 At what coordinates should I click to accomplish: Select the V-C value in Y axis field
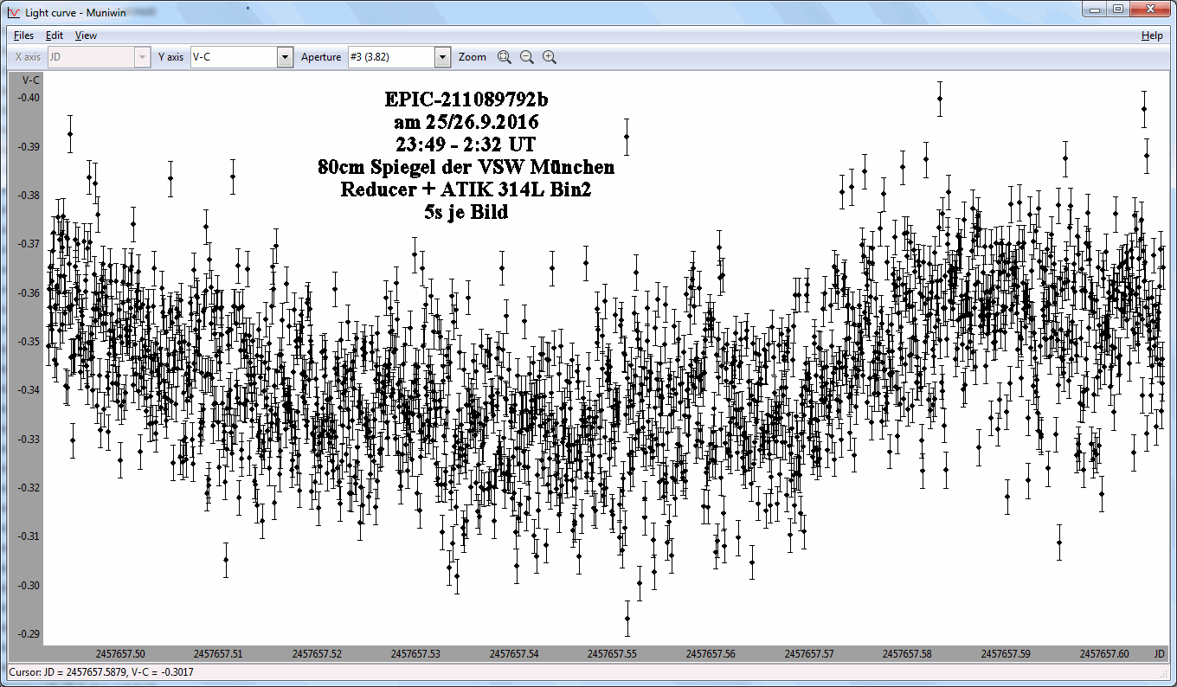click(x=233, y=57)
